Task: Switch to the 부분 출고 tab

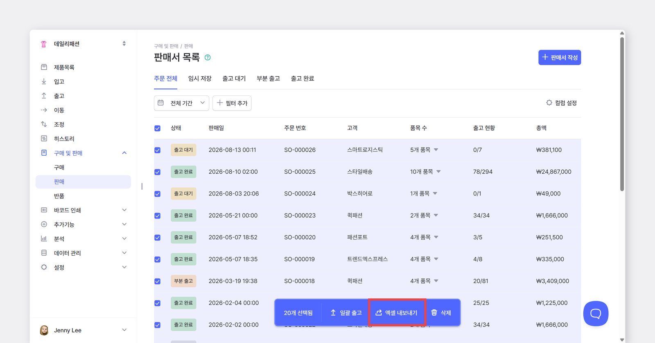Action: pyautogui.click(x=268, y=78)
